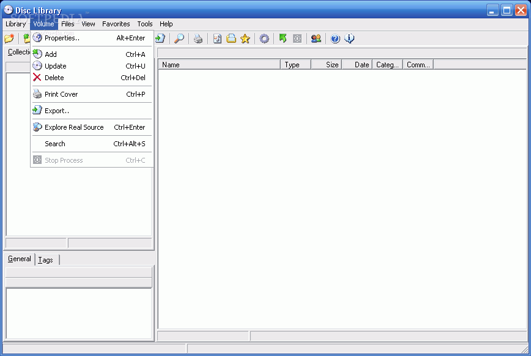Choose Search from the Volume menu

[x=92, y=144]
